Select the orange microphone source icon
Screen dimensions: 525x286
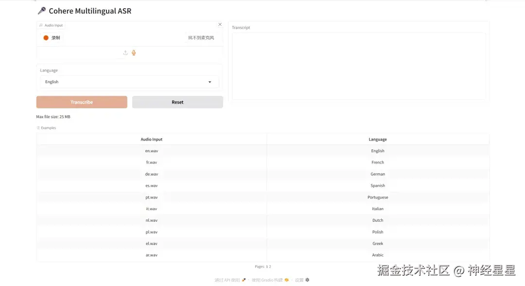[x=134, y=53]
